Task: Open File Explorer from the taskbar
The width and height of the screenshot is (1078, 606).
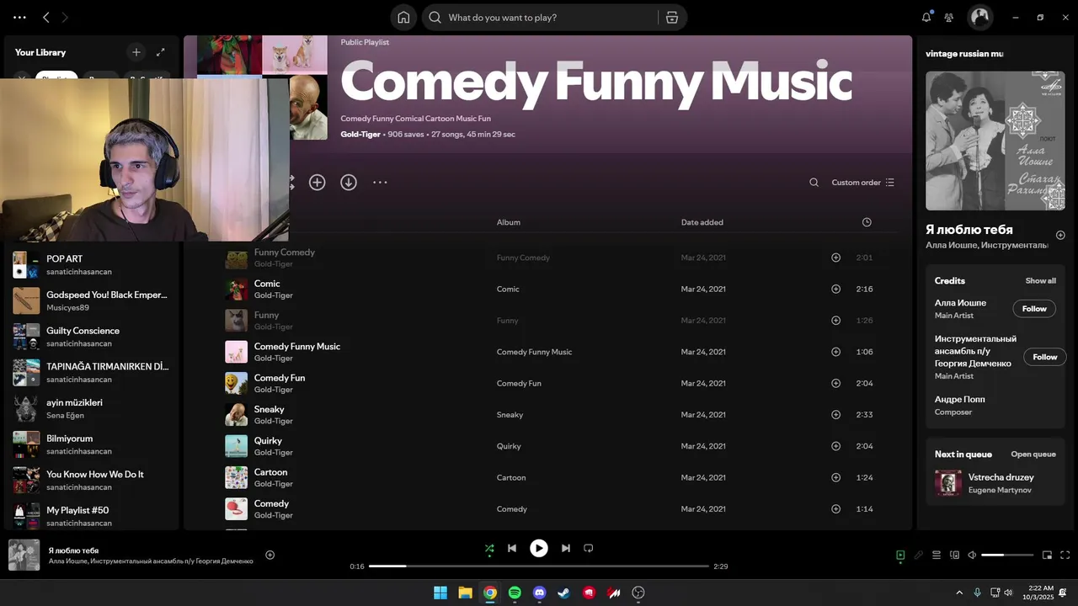Action: 465,593
